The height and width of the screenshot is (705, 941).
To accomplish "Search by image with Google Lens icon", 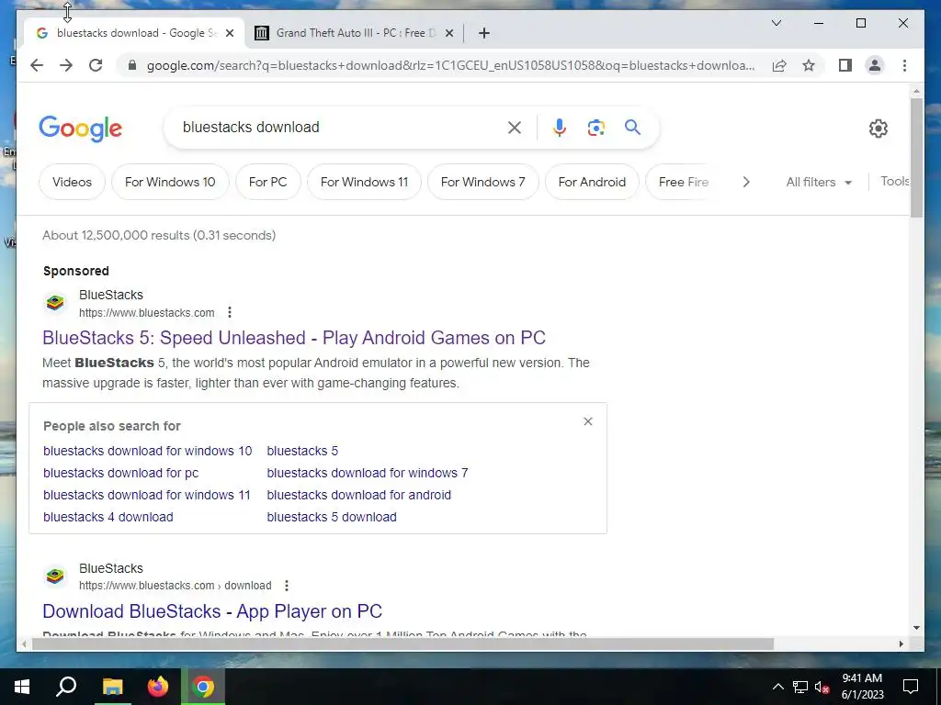I will point(595,127).
